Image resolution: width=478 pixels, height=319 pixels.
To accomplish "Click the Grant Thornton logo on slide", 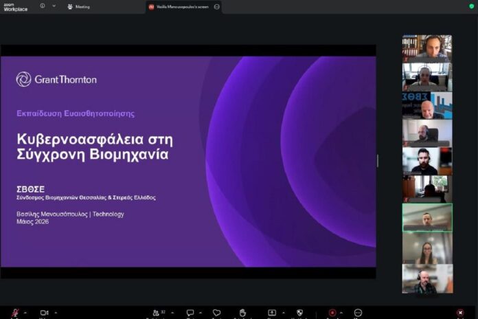I will [56, 79].
